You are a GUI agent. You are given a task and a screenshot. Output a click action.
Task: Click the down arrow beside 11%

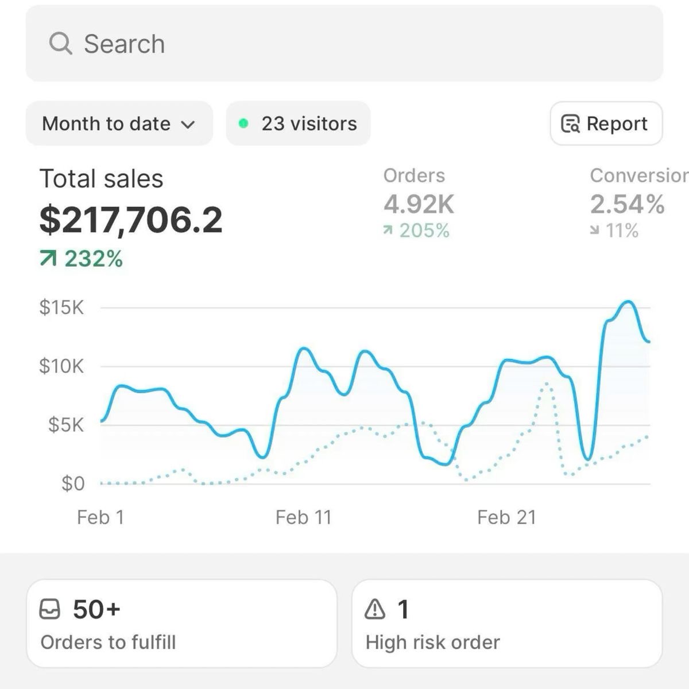pos(595,231)
